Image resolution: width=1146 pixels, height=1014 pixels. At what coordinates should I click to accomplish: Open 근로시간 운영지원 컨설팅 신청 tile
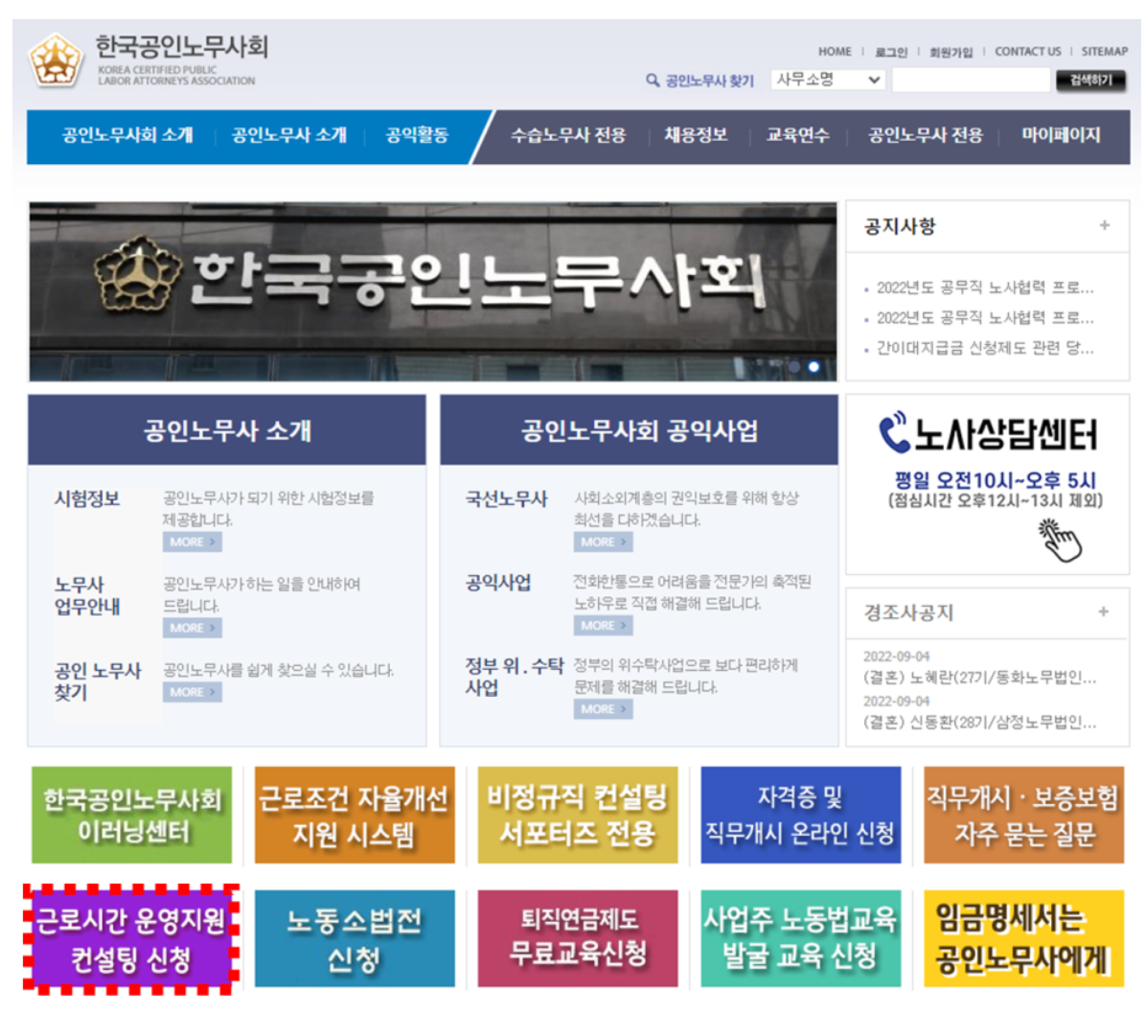pyautogui.click(x=131, y=939)
